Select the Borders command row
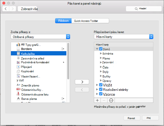Viewport: 164px width, 126px height. click(x=39, y=49)
